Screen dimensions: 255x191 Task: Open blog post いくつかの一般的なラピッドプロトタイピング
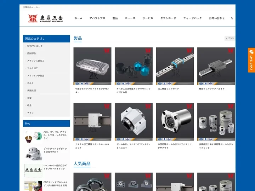coord(55,167)
